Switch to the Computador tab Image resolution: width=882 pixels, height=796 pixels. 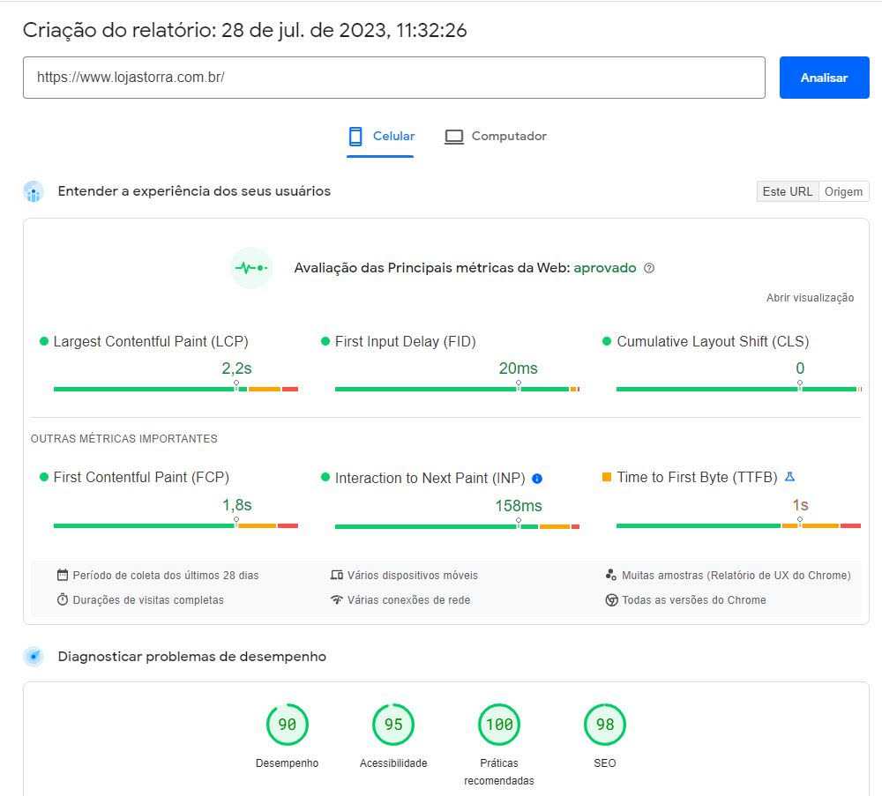click(x=495, y=137)
